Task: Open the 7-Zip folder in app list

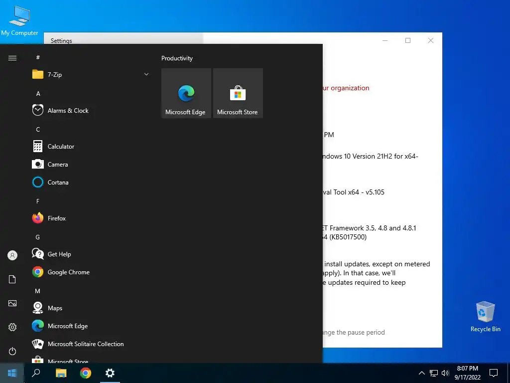Action: [91, 75]
